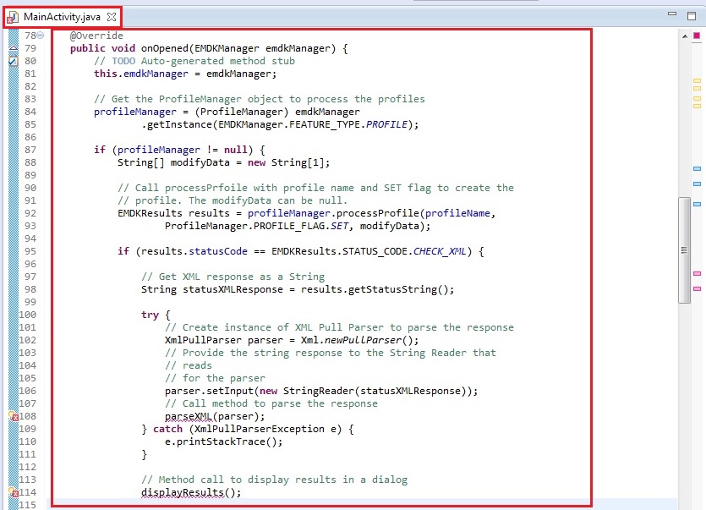Jump to the bottom pink error overview marker
The height and width of the screenshot is (510, 706).
tap(698, 288)
